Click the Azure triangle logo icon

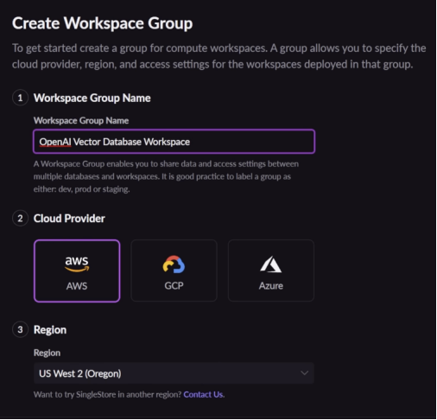[270, 264]
